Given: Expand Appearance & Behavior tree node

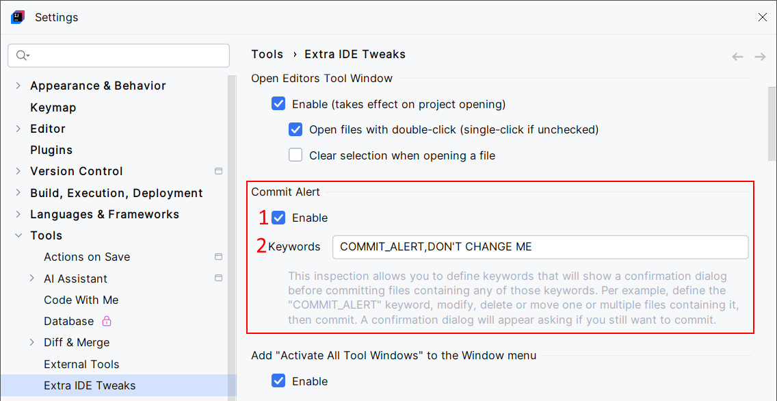Looking at the screenshot, I should (18, 86).
